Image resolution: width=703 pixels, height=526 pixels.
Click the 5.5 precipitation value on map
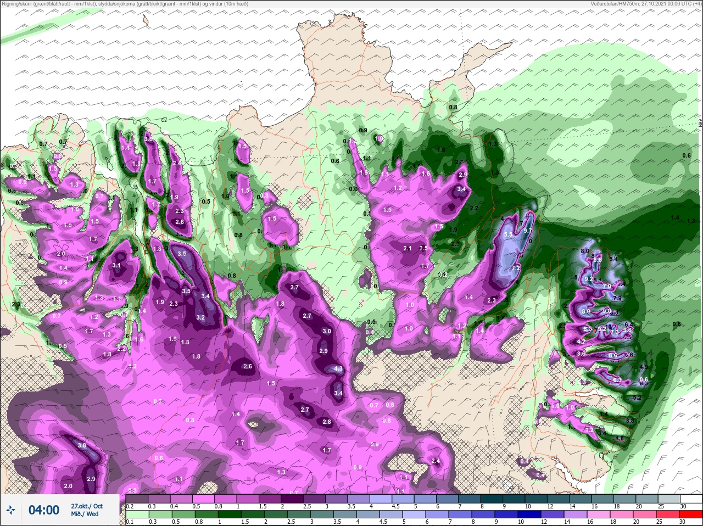pyautogui.click(x=507, y=234)
